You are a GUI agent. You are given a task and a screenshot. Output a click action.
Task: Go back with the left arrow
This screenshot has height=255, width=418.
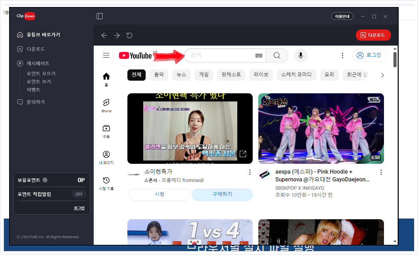coord(104,35)
